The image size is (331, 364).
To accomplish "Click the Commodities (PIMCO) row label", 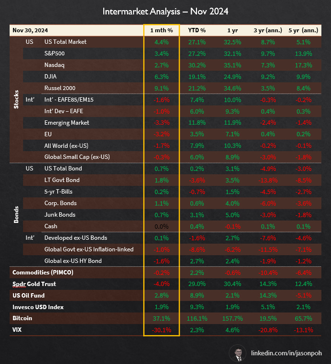I will coord(43,273).
